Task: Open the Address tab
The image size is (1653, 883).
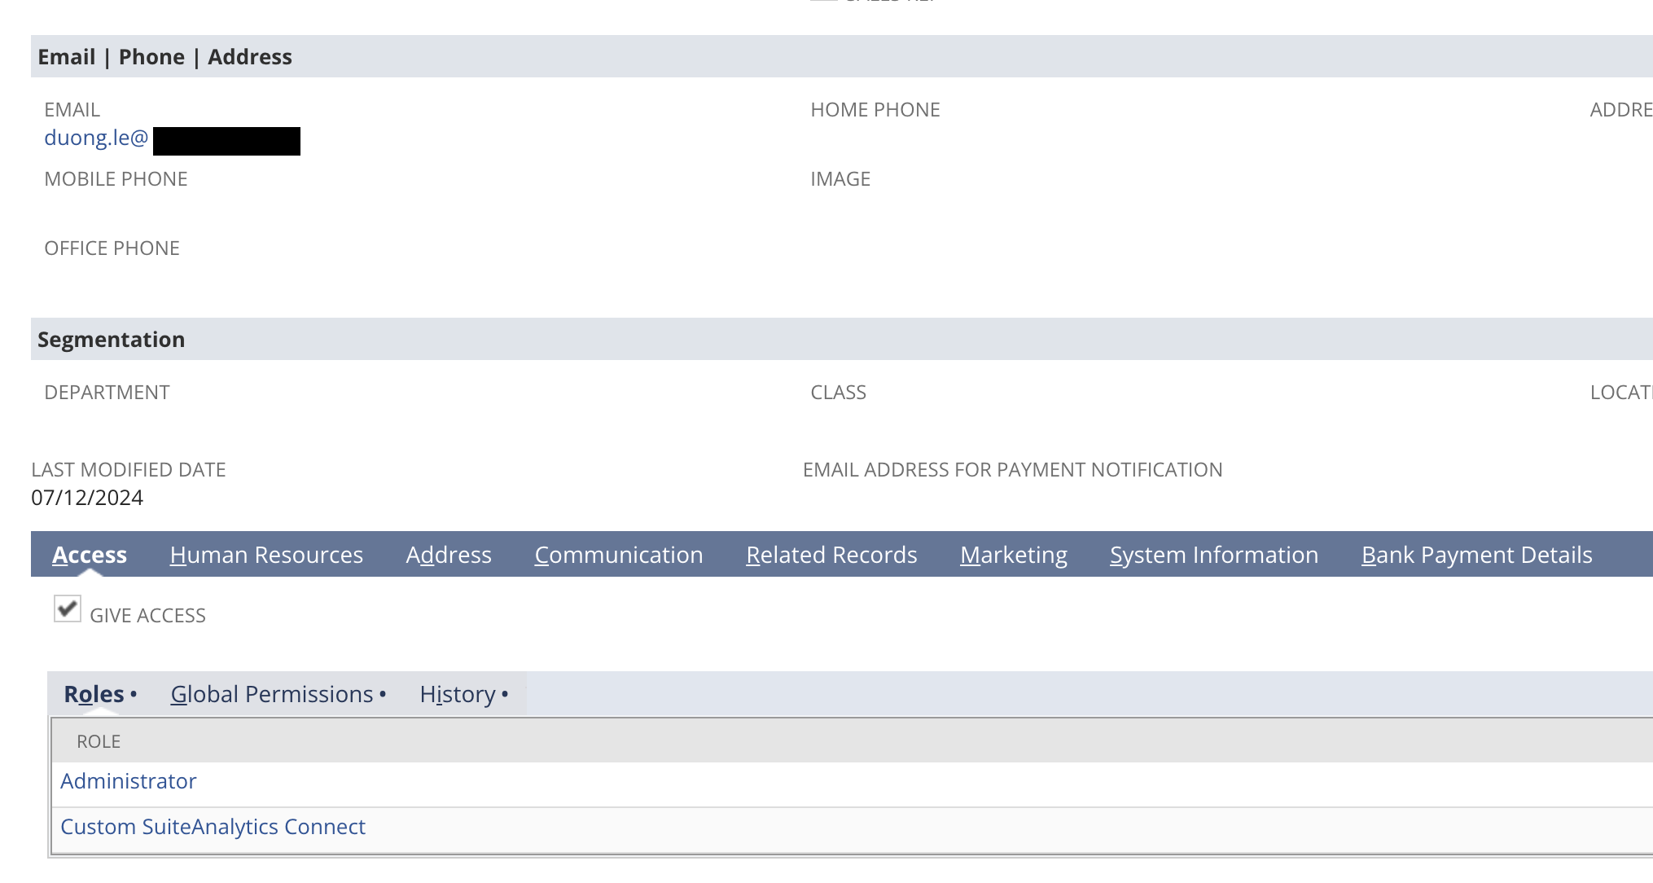Action: point(449,555)
